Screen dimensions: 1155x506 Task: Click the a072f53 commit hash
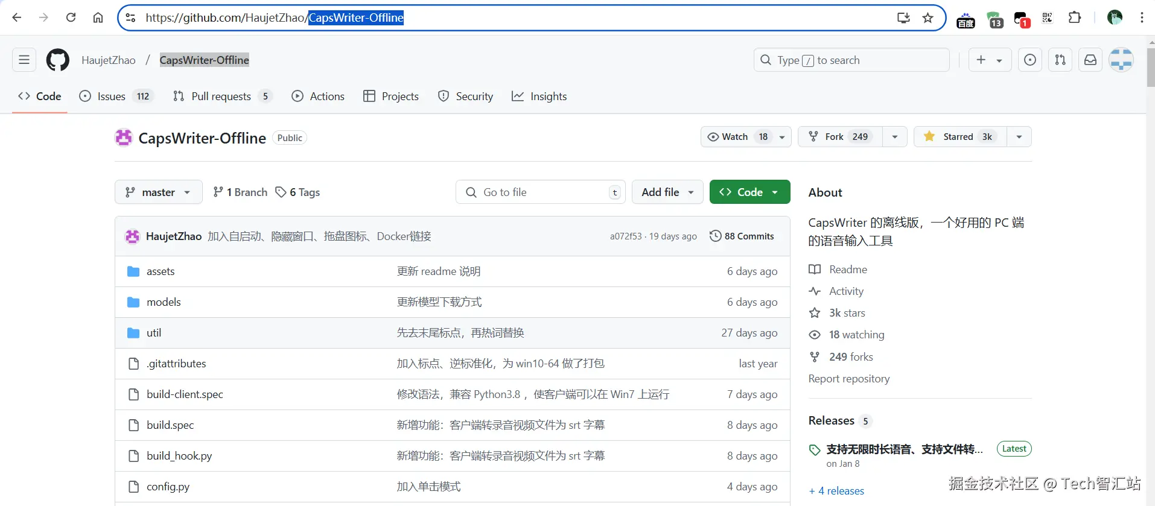pyautogui.click(x=626, y=236)
